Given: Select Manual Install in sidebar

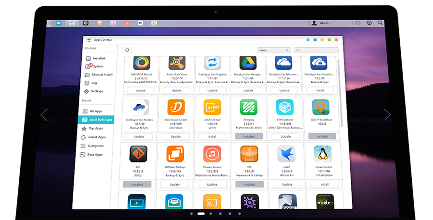Looking at the screenshot, I should (99, 74).
